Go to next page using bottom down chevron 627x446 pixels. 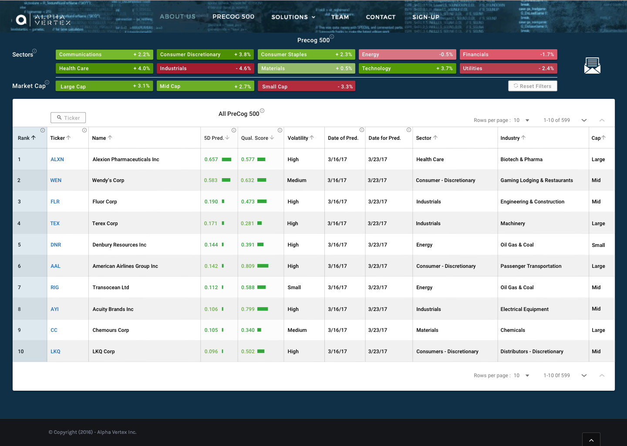click(584, 375)
